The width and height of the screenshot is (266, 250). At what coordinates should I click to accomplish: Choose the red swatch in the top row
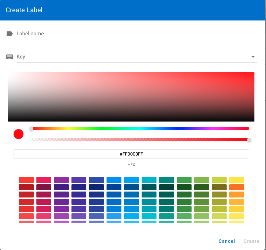(26, 180)
